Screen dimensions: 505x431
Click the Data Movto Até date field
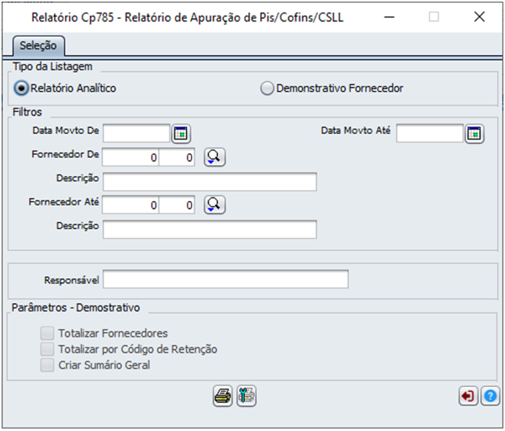[x=430, y=133]
